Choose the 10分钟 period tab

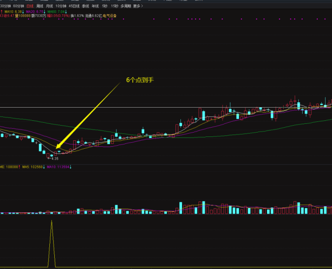(61, 6)
